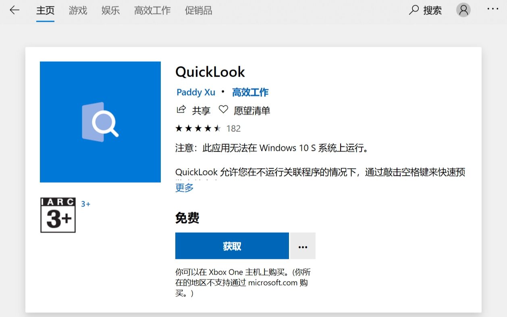The width and height of the screenshot is (507, 317).
Task: Open the 高效工作 tab
Action: coord(152,10)
